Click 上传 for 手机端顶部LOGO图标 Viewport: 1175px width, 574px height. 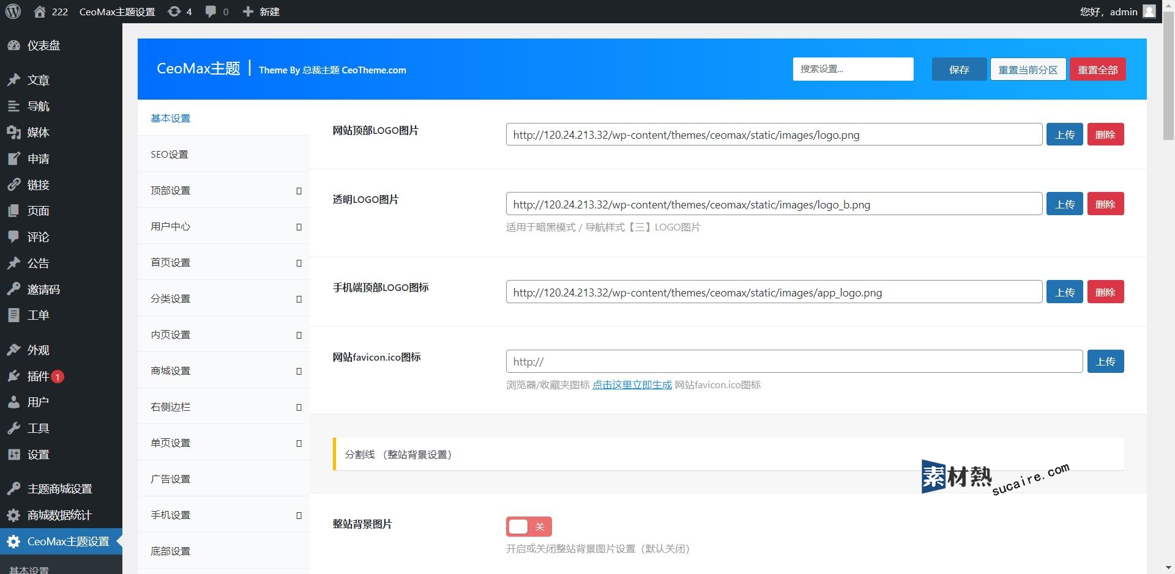[1065, 292]
